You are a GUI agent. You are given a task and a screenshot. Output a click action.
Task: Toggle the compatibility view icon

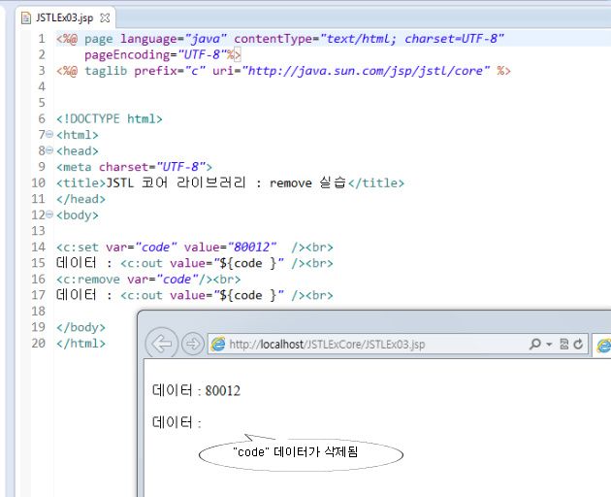pyautogui.click(x=563, y=344)
